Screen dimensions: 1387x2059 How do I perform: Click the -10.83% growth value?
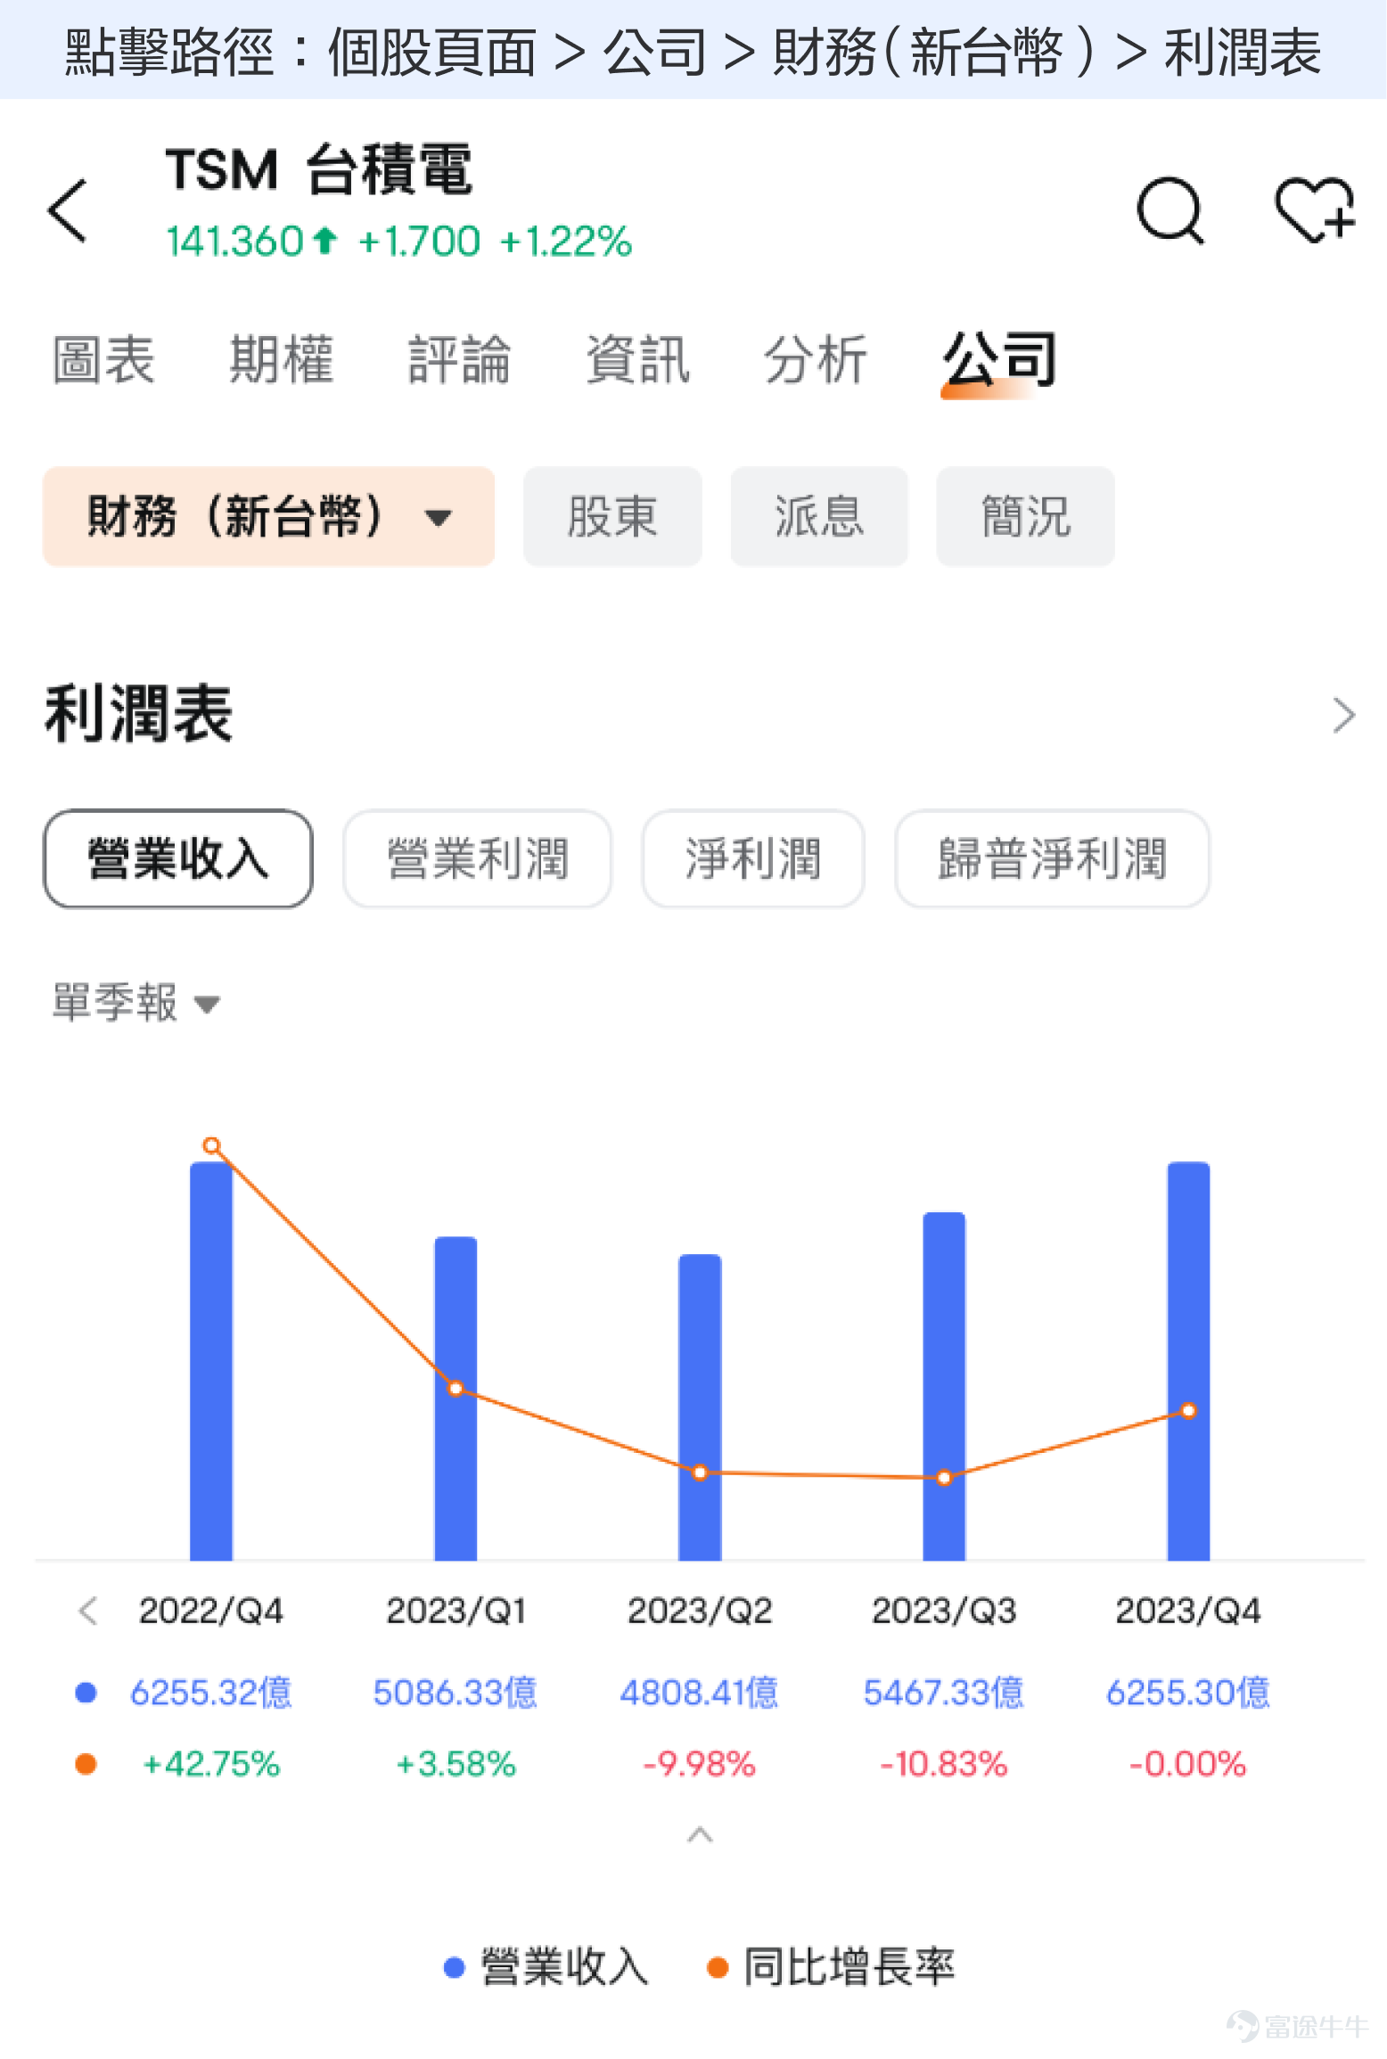[x=944, y=1764]
